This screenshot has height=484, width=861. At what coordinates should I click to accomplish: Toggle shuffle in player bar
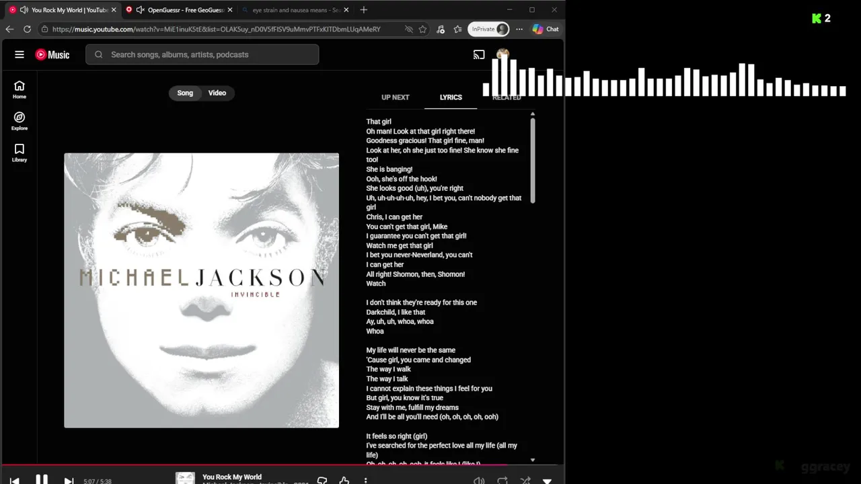point(525,481)
